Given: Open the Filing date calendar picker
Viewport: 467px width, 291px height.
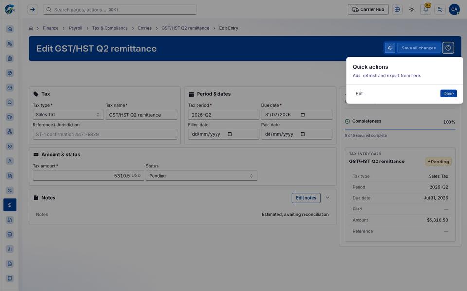Looking at the screenshot, I should click(x=230, y=134).
